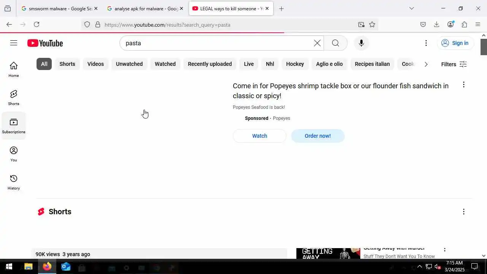Show site security padlock info
487x274 pixels.
pyautogui.click(x=98, y=24)
